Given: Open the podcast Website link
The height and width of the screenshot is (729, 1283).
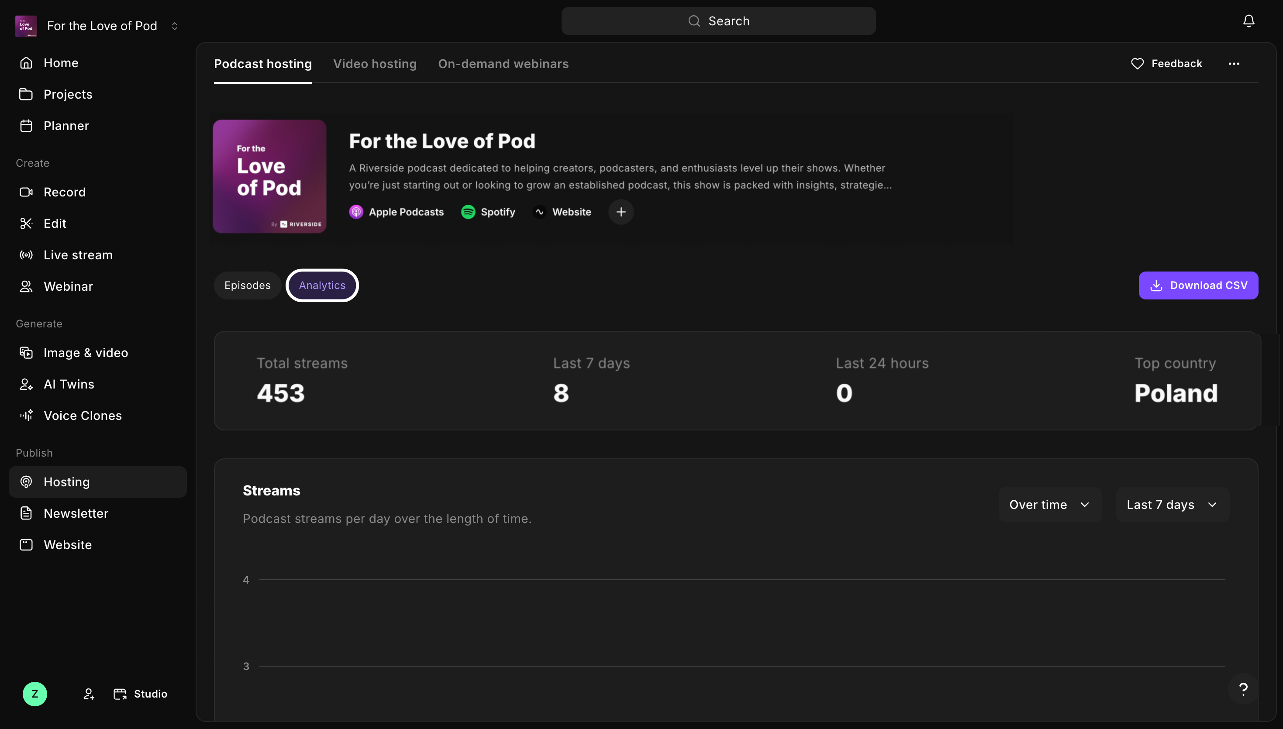Looking at the screenshot, I should tap(562, 212).
